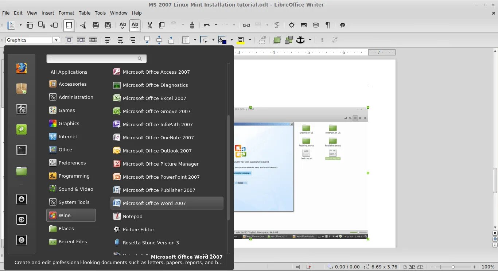The image size is (498, 271).
Task: Select the Wine category
Action: coord(71,215)
